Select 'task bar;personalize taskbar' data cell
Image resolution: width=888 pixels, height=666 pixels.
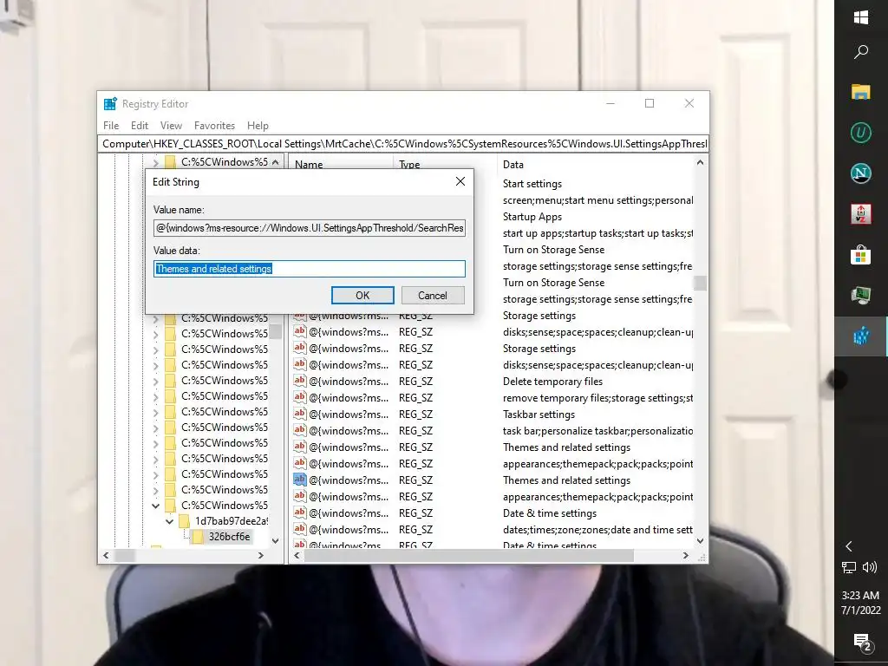pos(597,430)
